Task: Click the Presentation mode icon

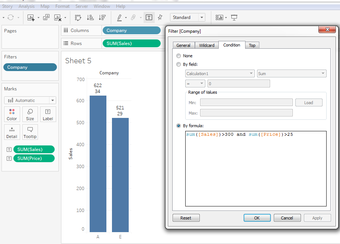Action: tap(234, 17)
